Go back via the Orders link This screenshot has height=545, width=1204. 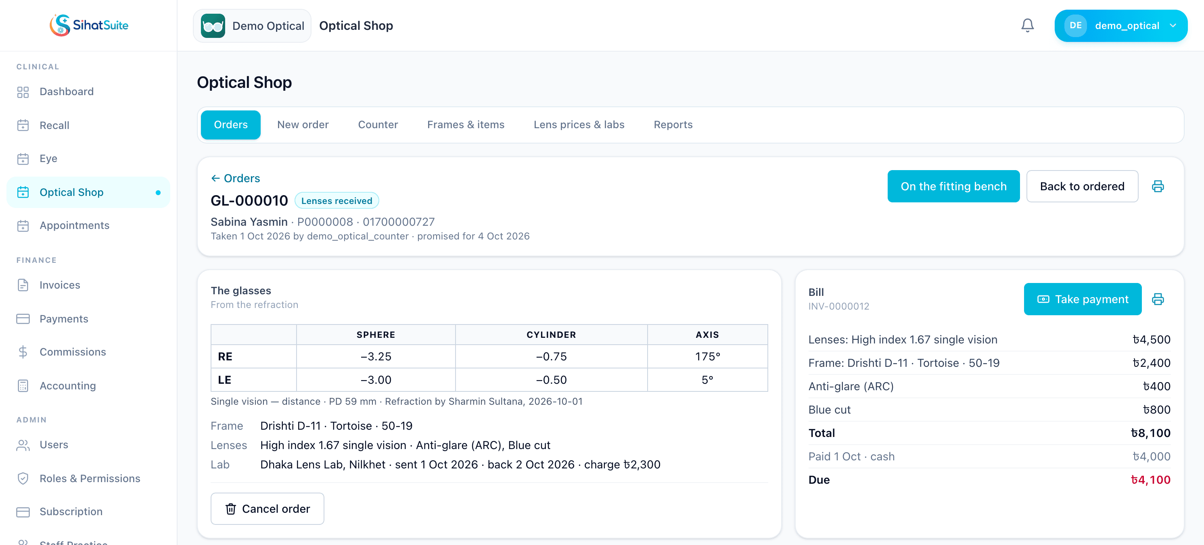pyautogui.click(x=235, y=178)
